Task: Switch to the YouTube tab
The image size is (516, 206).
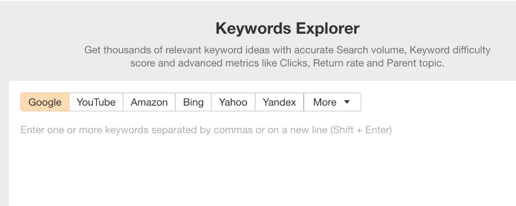Action: pyautogui.click(x=96, y=102)
